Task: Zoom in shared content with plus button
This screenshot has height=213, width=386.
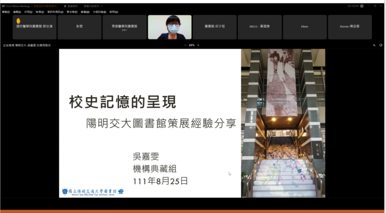Action: point(198,45)
